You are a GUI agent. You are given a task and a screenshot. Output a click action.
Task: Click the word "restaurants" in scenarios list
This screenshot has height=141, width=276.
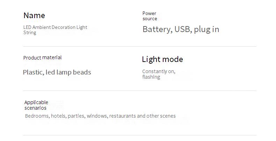[122, 116]
